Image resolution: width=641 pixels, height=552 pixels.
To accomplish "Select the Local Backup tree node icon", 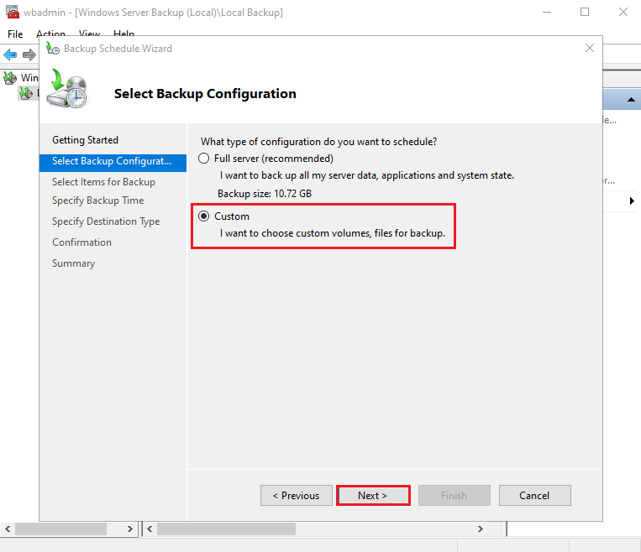I will (26, 92).
